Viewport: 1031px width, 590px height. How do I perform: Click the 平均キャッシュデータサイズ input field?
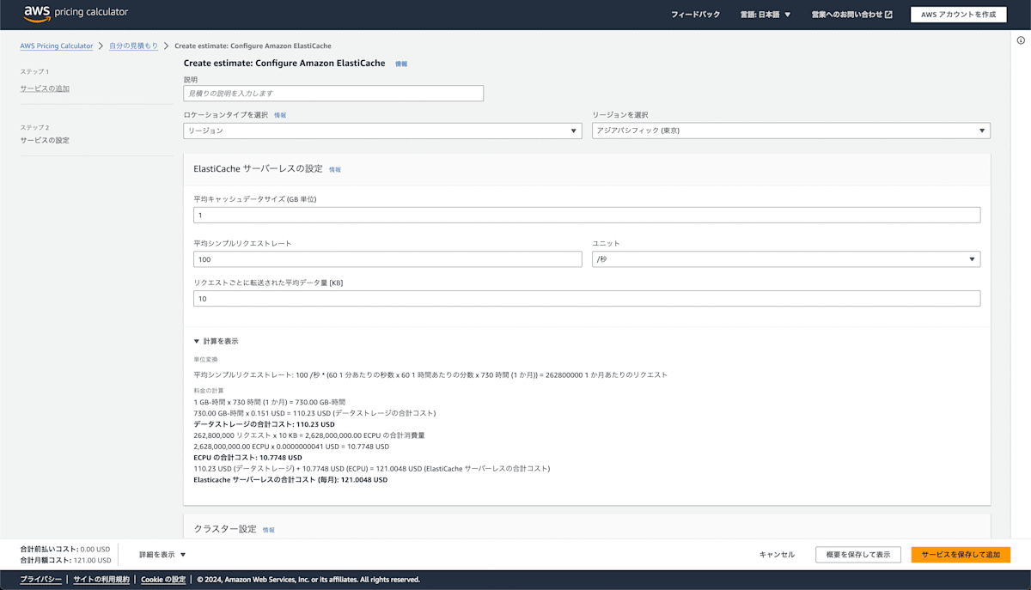pyautogui.click(x=587, y=215)
